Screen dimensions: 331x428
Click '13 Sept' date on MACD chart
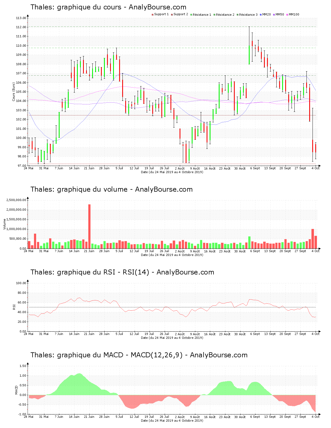(270, 417)
